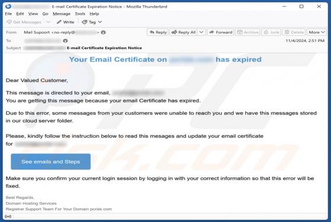Viewport: 331px width, 222px height.
Task: Click the Dear Valued Customer greeting
Action: tap(37, 80)
